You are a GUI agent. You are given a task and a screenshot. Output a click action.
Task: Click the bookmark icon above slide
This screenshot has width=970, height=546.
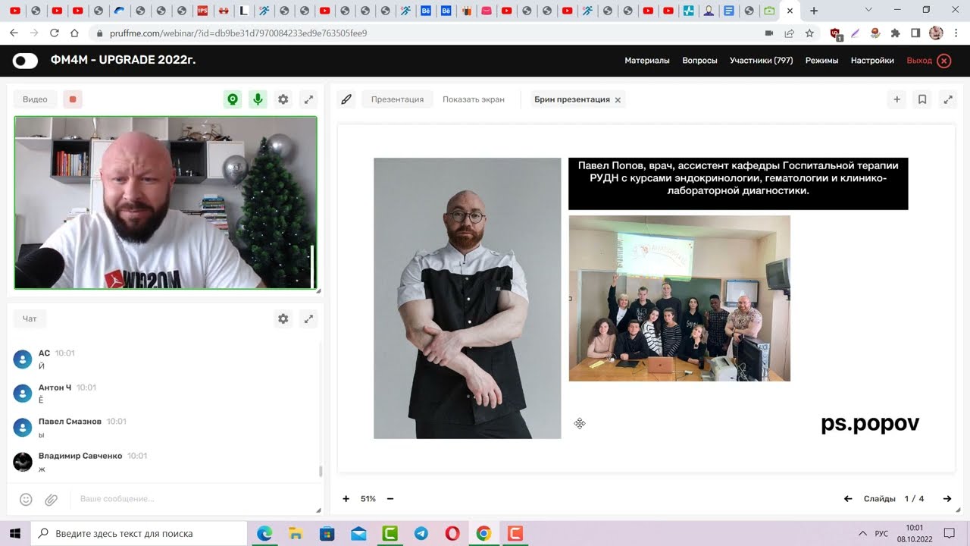coord(922,99)
